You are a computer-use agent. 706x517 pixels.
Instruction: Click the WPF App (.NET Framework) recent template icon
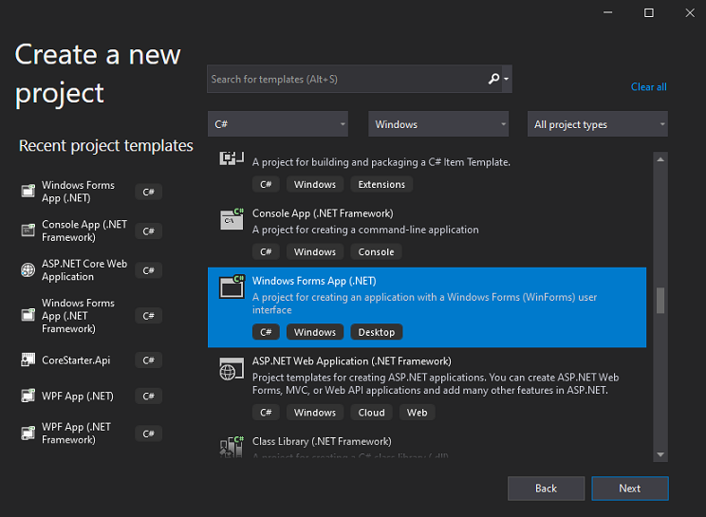[x=28, y=434]
